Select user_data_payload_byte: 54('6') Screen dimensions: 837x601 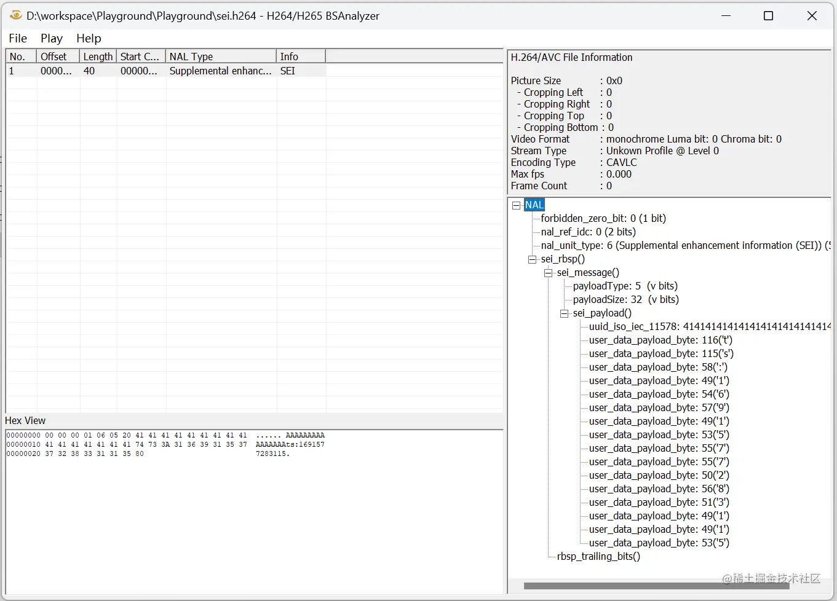(659, 395)
